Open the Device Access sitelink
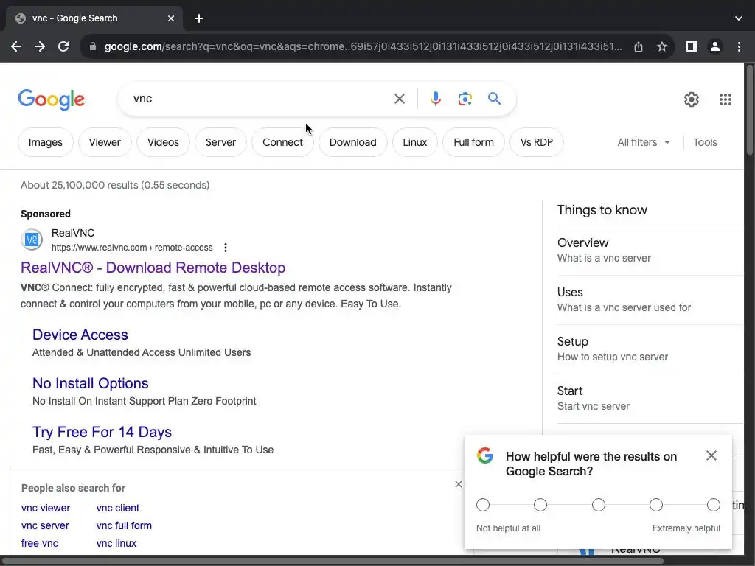This screenshot has width=755, height=566. click(80, 335)
